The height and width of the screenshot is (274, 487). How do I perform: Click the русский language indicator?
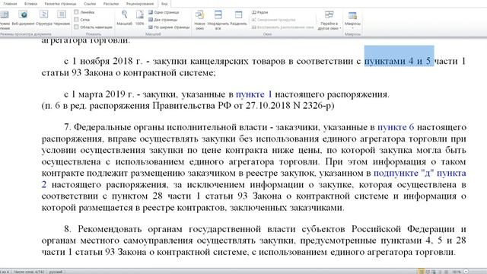pyautogui.click(x=56, y=272)
